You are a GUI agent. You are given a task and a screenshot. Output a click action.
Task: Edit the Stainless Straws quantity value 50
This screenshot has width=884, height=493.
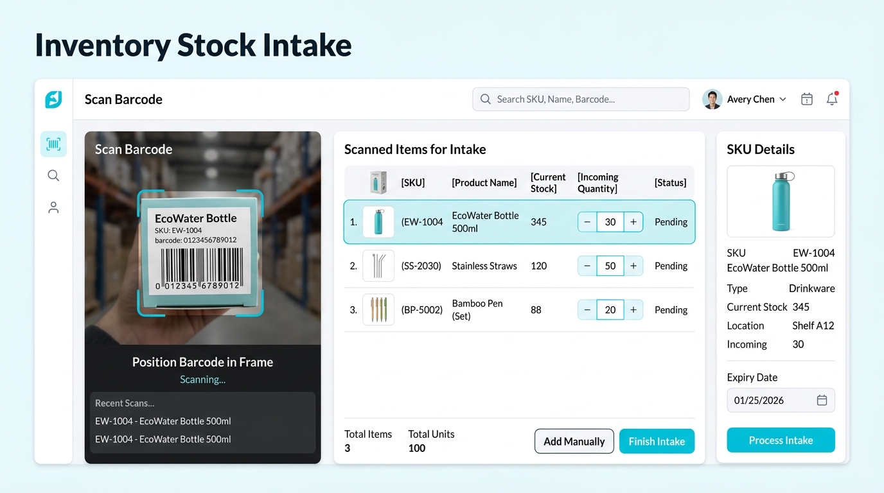(x=610, y=266)
